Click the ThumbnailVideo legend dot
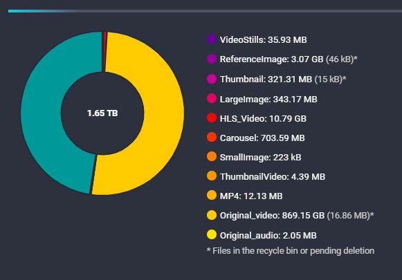The image size is (402, 280). 212,176
